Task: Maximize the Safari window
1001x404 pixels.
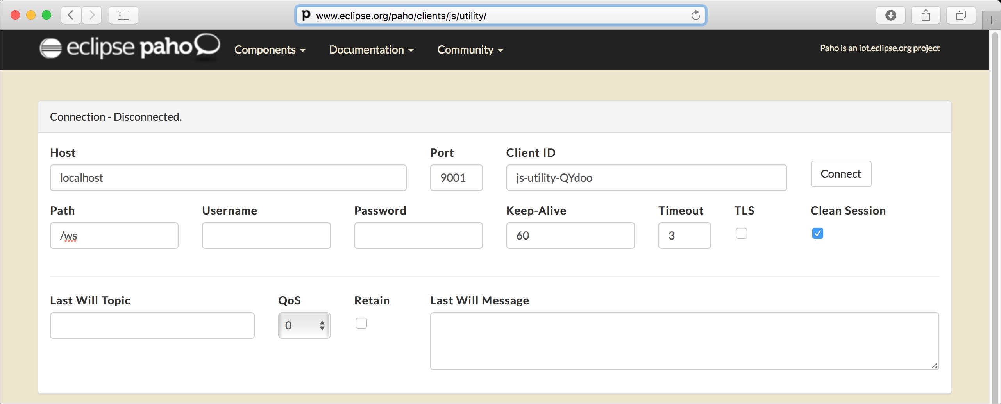Action: tap(46, 15)
